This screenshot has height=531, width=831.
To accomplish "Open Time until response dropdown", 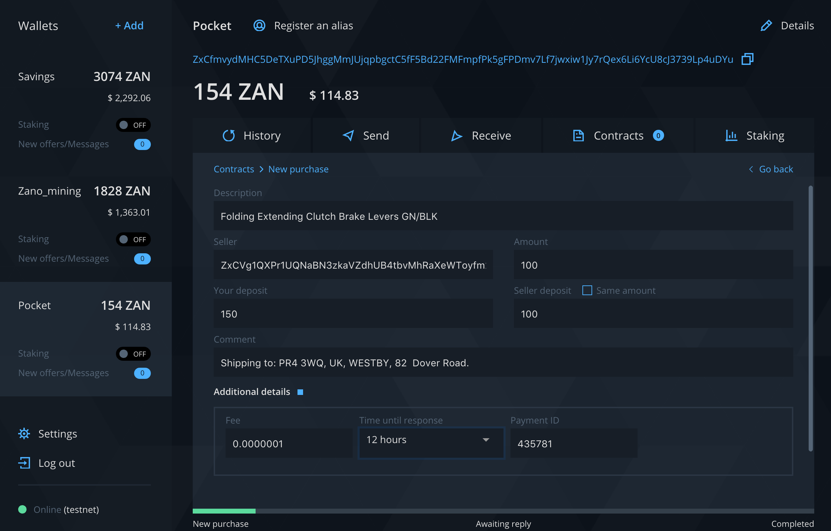I will point(431,440).
